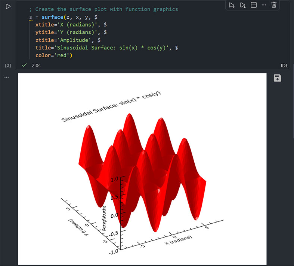This screenshot has height=266, width=294.
Task: Place cursor in the xtitle='X (radians)' line
Action: (67, 24)
